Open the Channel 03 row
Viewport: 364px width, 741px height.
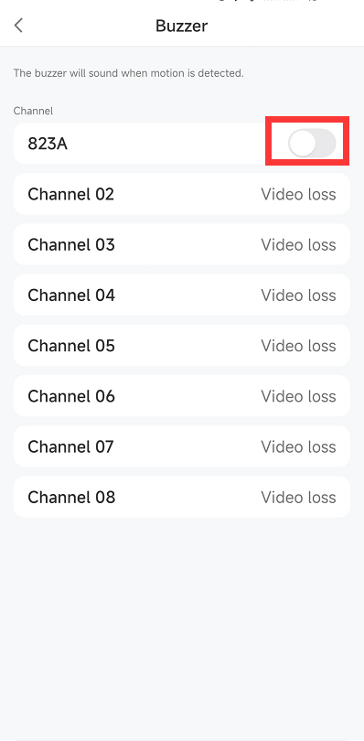181,244
